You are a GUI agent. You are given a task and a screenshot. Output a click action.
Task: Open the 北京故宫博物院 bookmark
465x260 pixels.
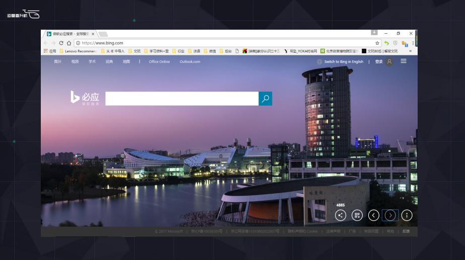click(339, 51)
